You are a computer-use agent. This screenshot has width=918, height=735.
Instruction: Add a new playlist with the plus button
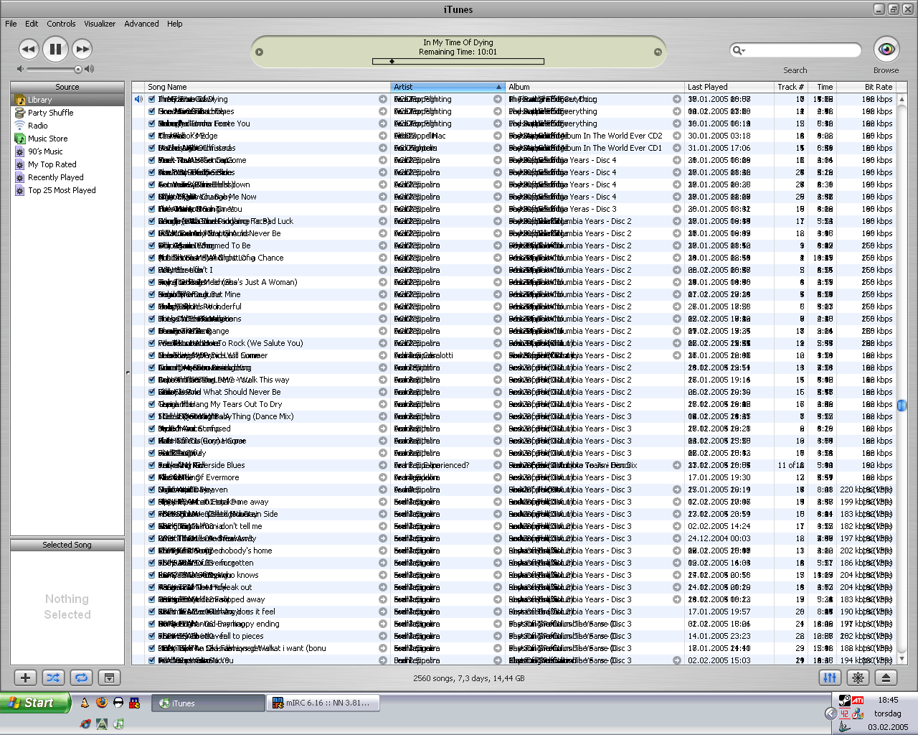coord(25,678)
